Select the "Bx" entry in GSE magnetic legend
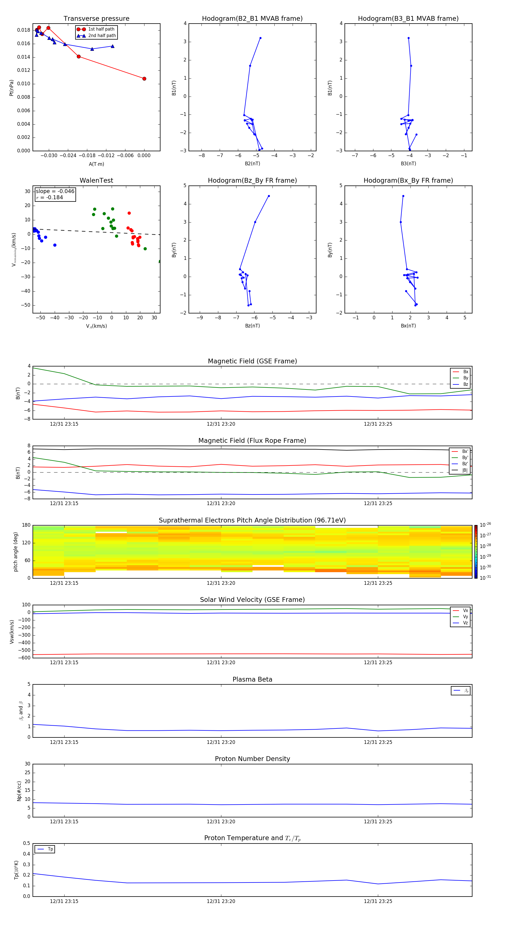 pyautogui.click(x=460, y=372)
